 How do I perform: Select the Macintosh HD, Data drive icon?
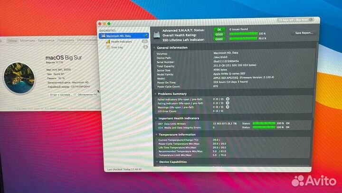[x=103, y=36]
